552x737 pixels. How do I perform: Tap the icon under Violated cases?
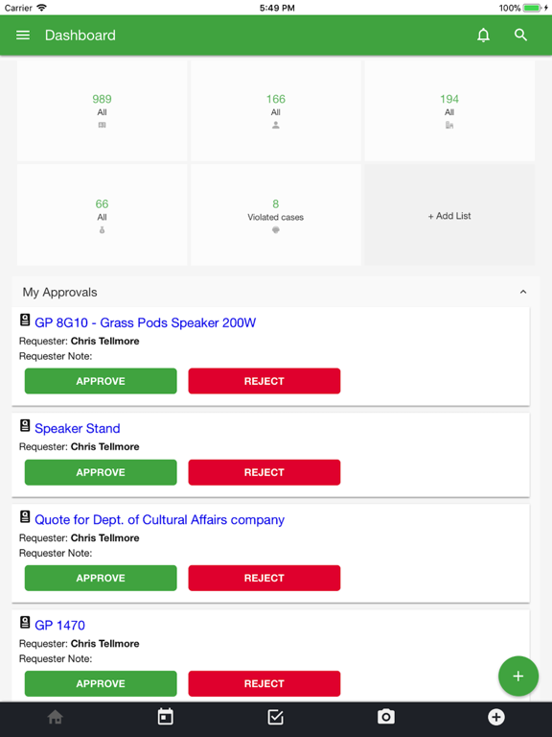tap(276, 230)
